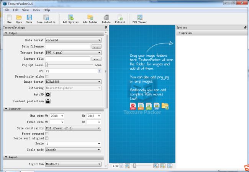Collapse the Layout section
The image size is (249, 172).
[x=6, y=157]
